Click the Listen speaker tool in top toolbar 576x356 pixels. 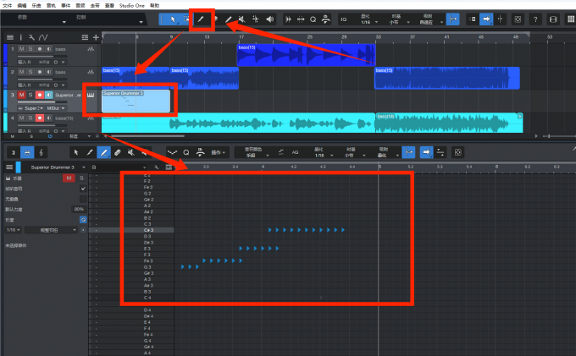click(x=270, y=19)
